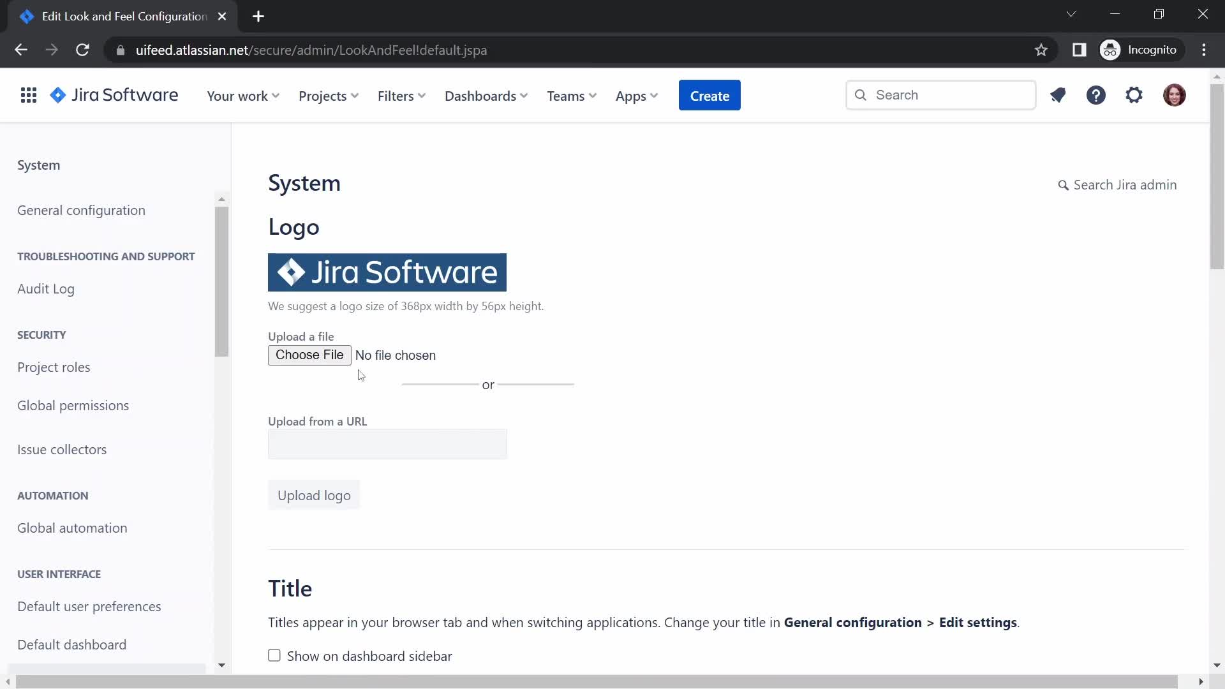Viewport: 1225px width, 689px height.
Task: Click the help question mark icon
Action: coord(1096,95)
